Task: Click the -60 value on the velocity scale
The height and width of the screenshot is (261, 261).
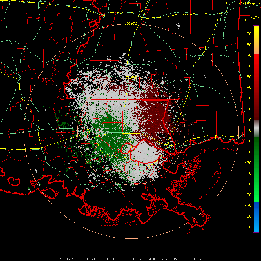Action: click(x=248, y=195)
